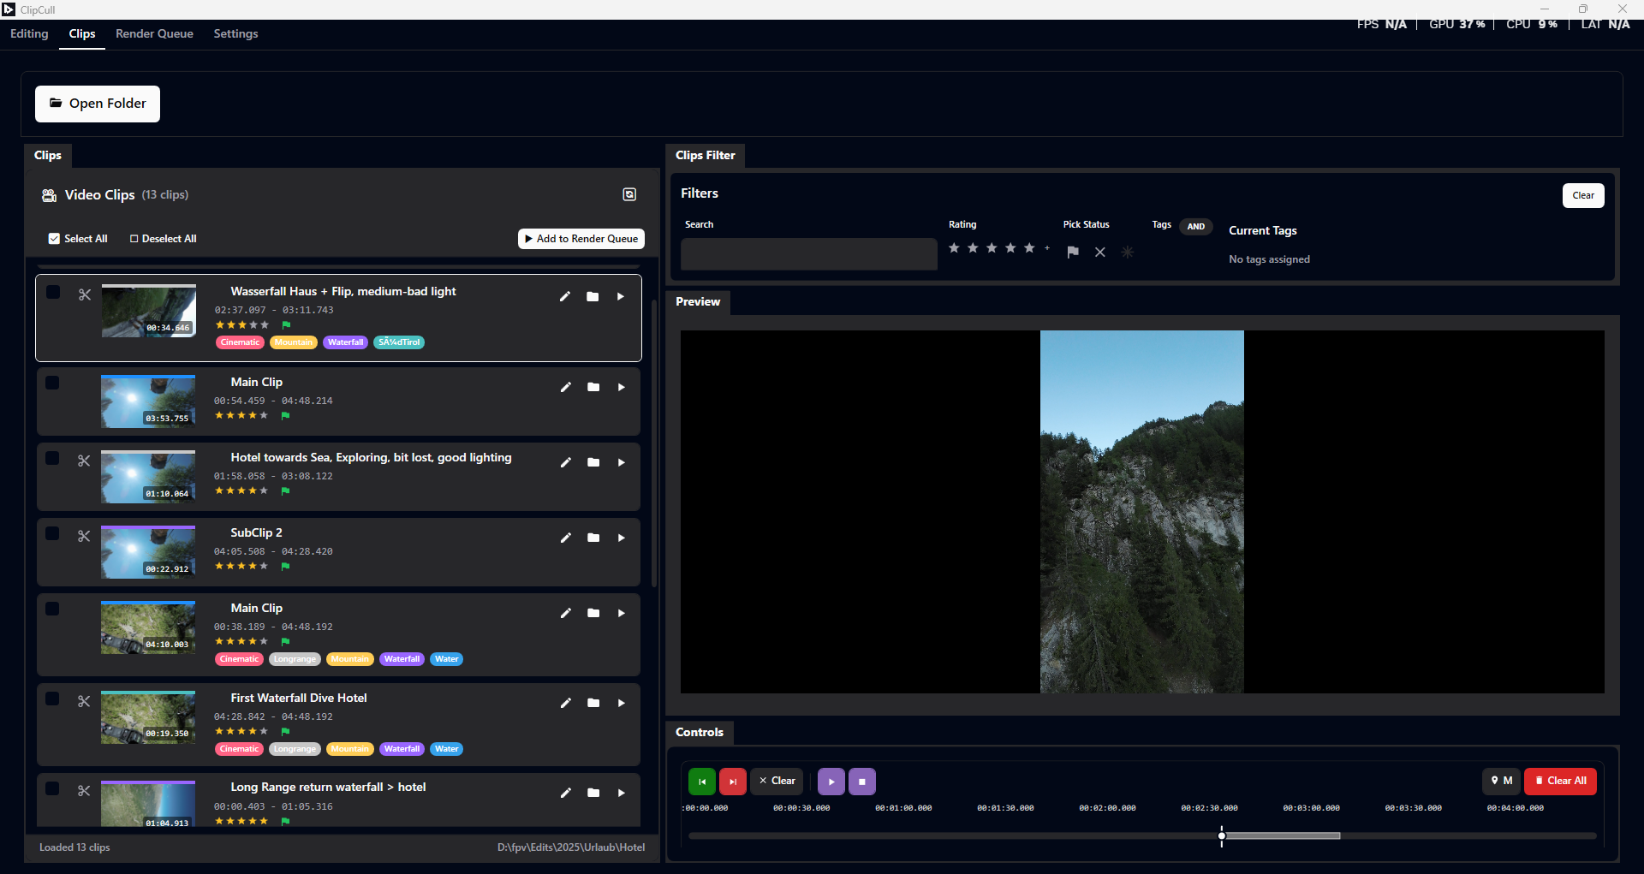Enable Select All clips

(x=54, y=238)
